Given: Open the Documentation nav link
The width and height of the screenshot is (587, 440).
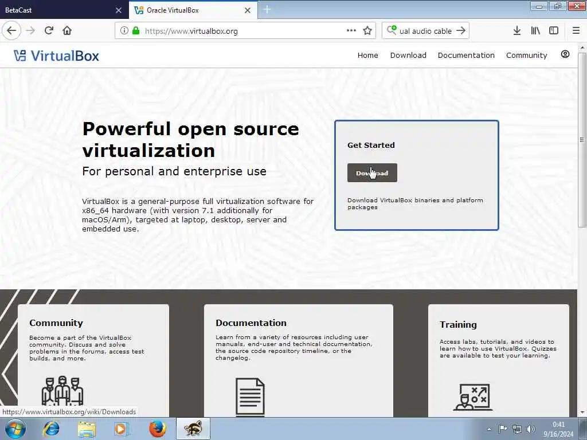Looking at the screenshot, I should pyautogui.click(x=466, y=56).
